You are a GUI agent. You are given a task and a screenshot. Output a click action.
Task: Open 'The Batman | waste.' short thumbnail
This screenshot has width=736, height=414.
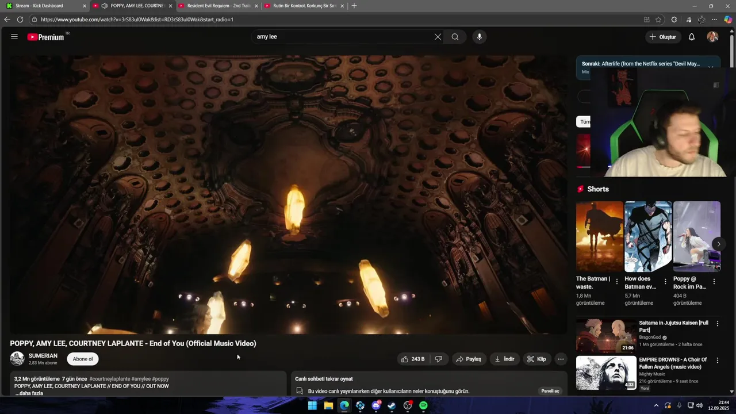tap(600, 236)
